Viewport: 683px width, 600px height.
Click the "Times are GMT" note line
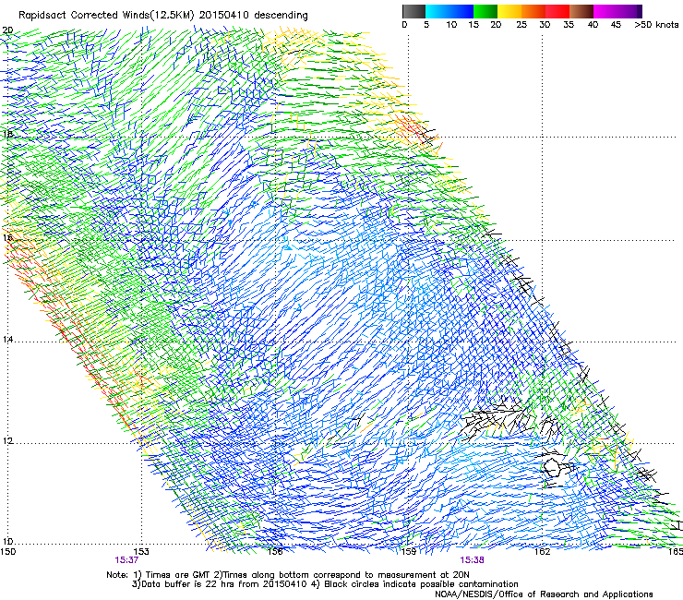[x=288, y=575]
